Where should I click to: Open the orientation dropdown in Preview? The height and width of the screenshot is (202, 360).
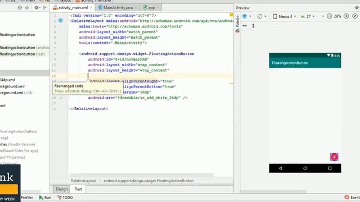click(x=262, y=16)
